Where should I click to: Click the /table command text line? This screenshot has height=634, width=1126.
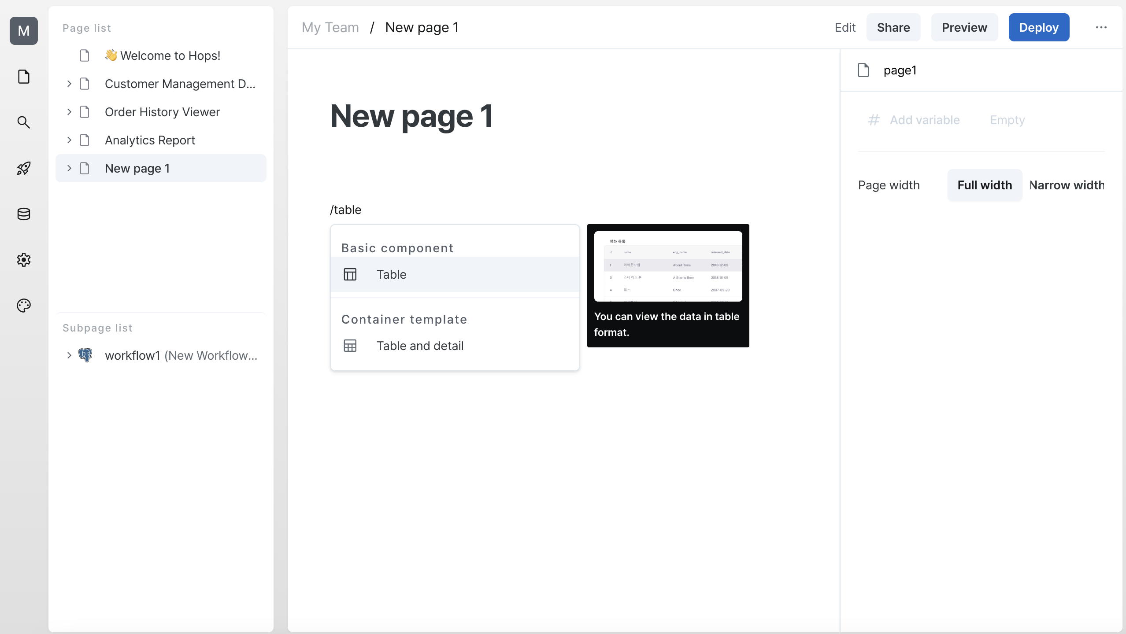[346, 210]
